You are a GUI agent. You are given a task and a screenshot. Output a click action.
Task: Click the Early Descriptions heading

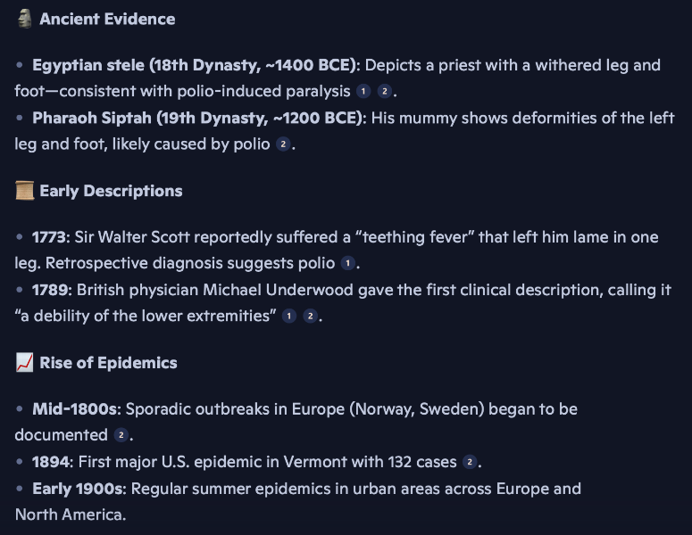click(111, 191)
